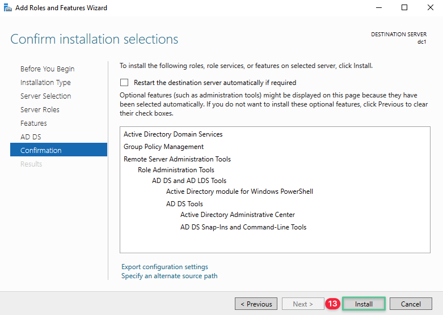443x315 pixels.
Task: Navigate to the AD DS step
Action: [31, 137]
